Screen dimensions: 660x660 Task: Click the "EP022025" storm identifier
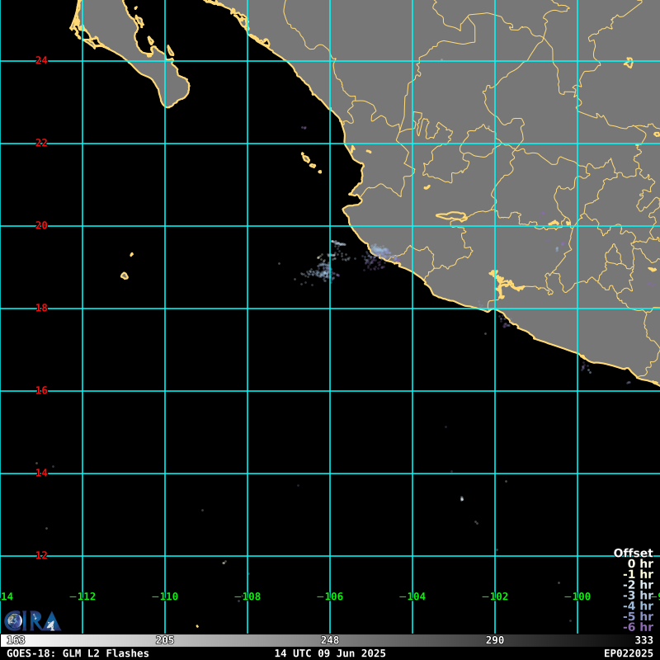click(629, 653)
